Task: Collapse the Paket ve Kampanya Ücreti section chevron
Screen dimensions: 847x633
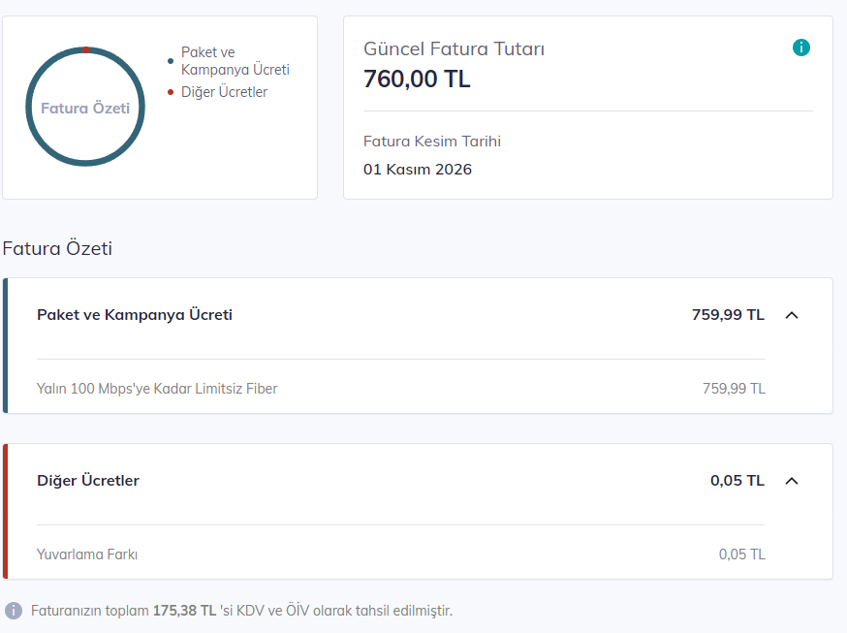Action: (x=792, y=315)
